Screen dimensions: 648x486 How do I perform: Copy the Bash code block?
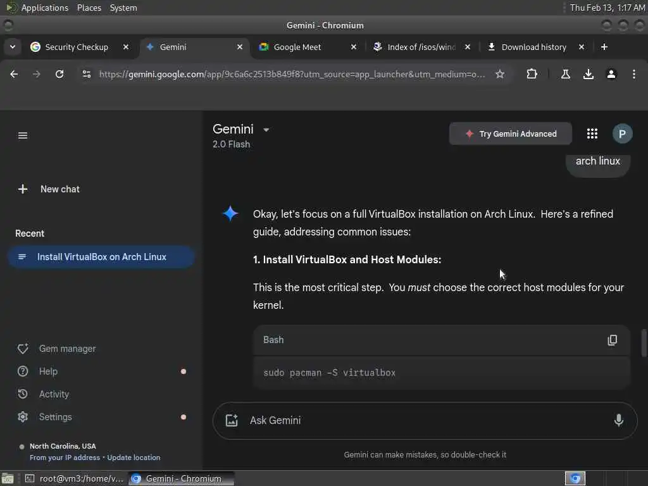click(x=612, y=340)
